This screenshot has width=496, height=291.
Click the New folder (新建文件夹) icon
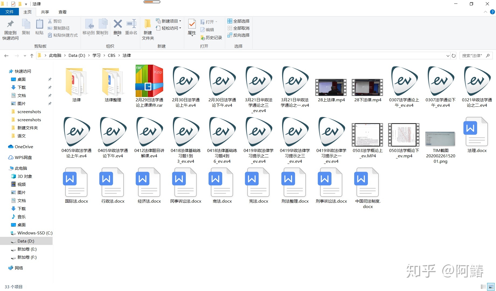coord(148,24)
